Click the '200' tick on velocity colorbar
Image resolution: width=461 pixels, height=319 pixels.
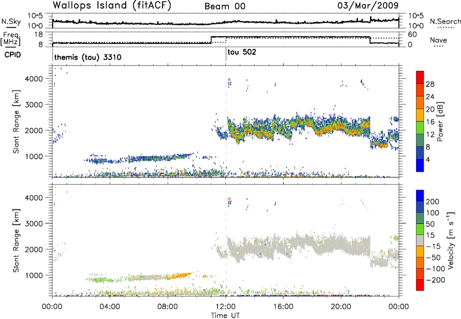tap(433, 202)
